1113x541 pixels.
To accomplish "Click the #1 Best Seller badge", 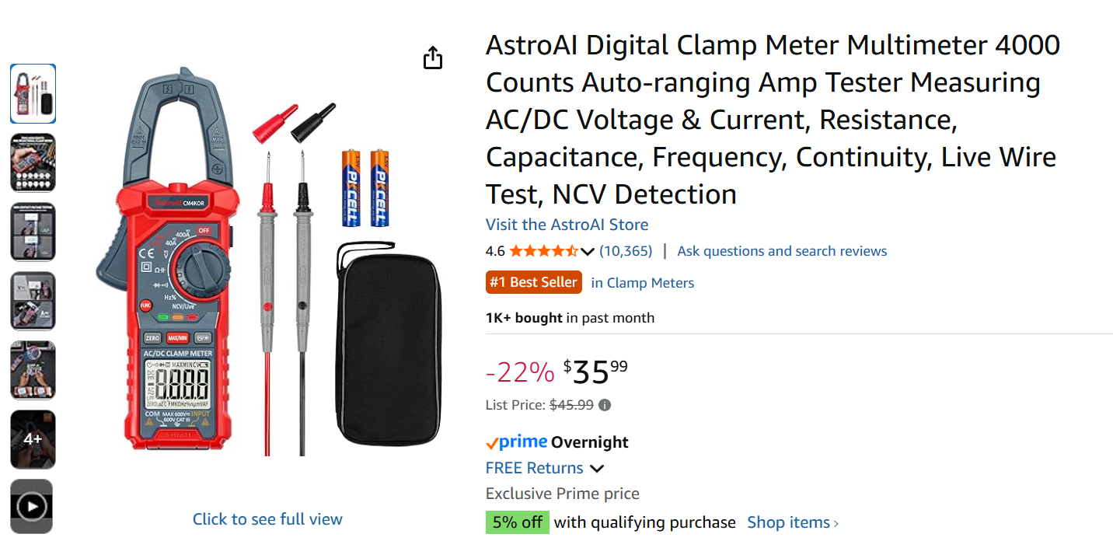I will pos(533,282).
